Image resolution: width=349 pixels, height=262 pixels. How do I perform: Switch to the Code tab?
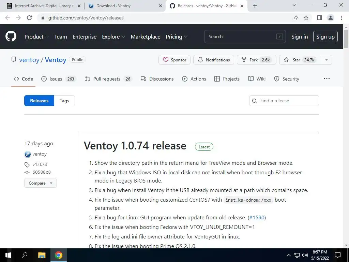(x=23, y=79)
